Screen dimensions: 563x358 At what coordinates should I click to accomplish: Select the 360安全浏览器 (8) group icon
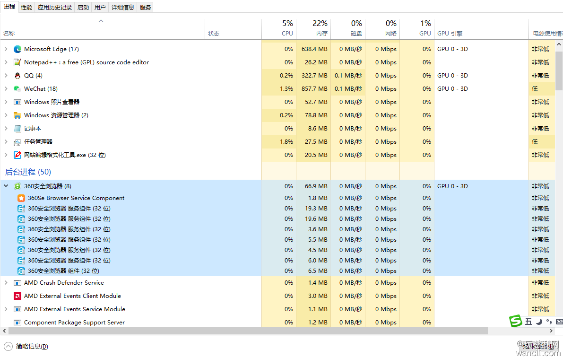point(17,186)
